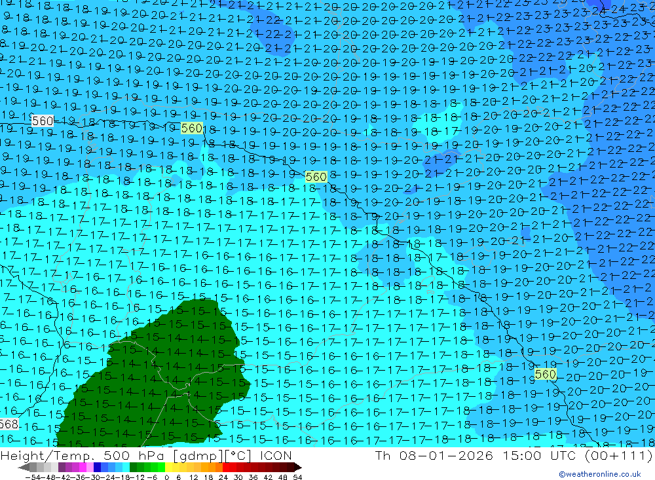Click the white 568 contour label
Screen dimensions: 655x480
tap(9, 424)
